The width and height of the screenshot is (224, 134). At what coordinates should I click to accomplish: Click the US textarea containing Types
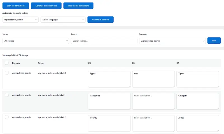(109, 79)
